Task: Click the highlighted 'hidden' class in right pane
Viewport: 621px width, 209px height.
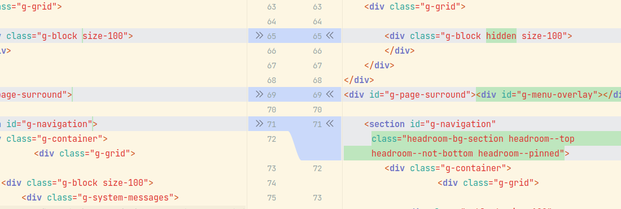Action: coord(501,36)
